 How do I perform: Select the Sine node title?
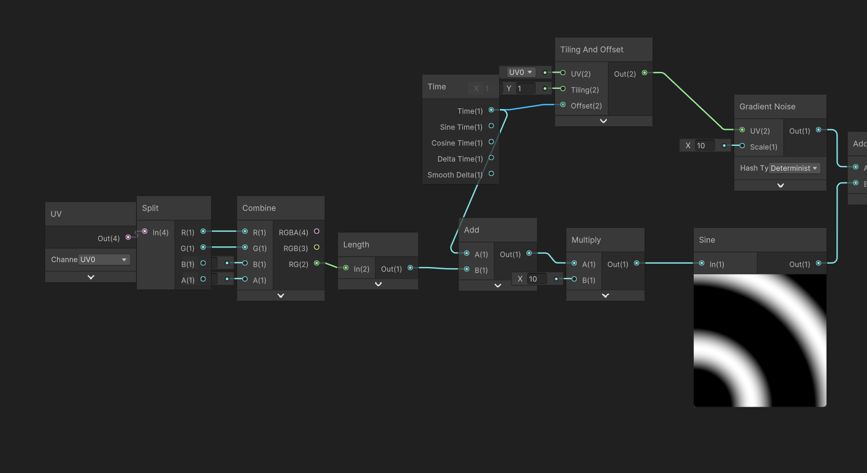coord(707,240)
